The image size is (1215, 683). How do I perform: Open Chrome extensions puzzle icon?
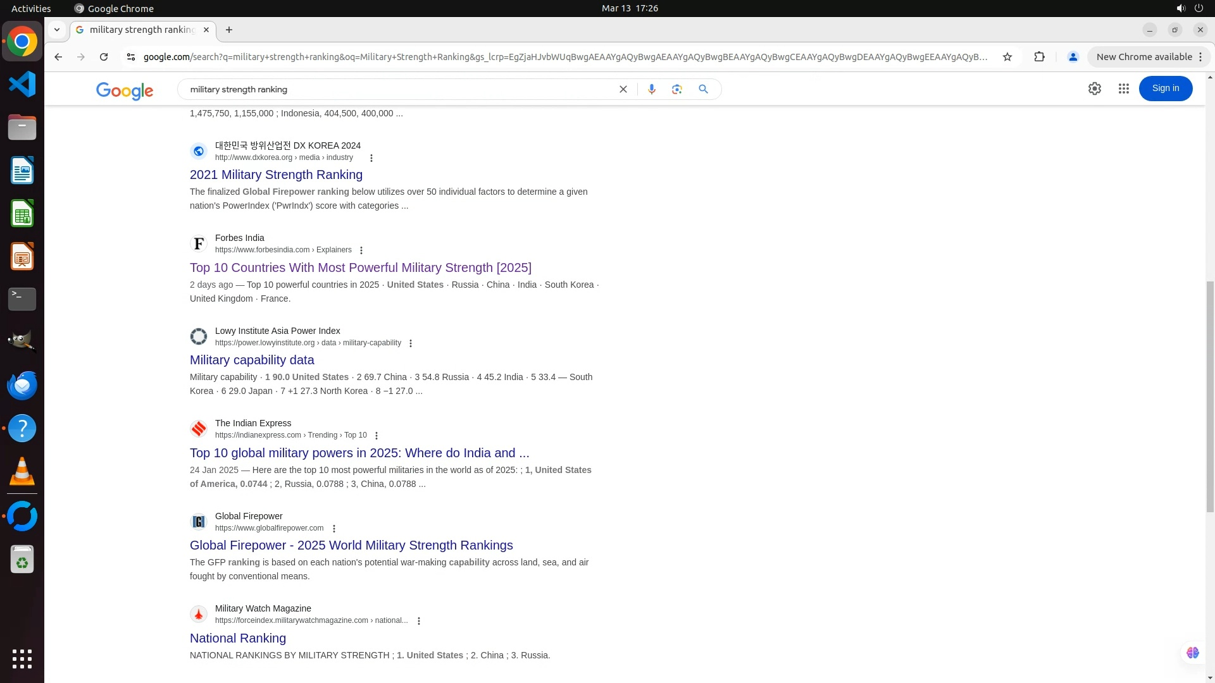click(x=1038, y=57)
